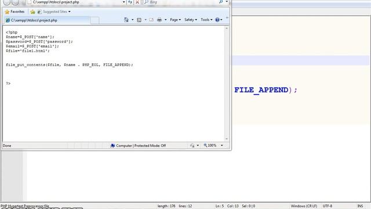The width and height of the screenshot is (371, 209).
Task: Expand the Feeds dropdown arrow
Action: click(146, 20)
